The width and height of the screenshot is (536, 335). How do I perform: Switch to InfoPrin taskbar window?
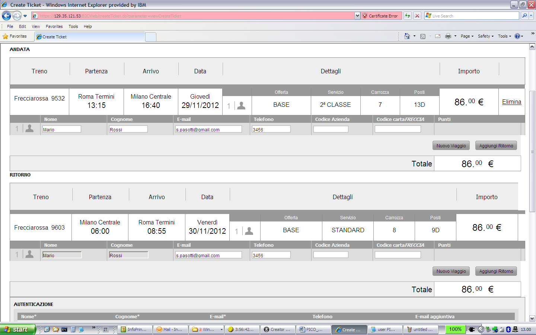coord(135,329)
